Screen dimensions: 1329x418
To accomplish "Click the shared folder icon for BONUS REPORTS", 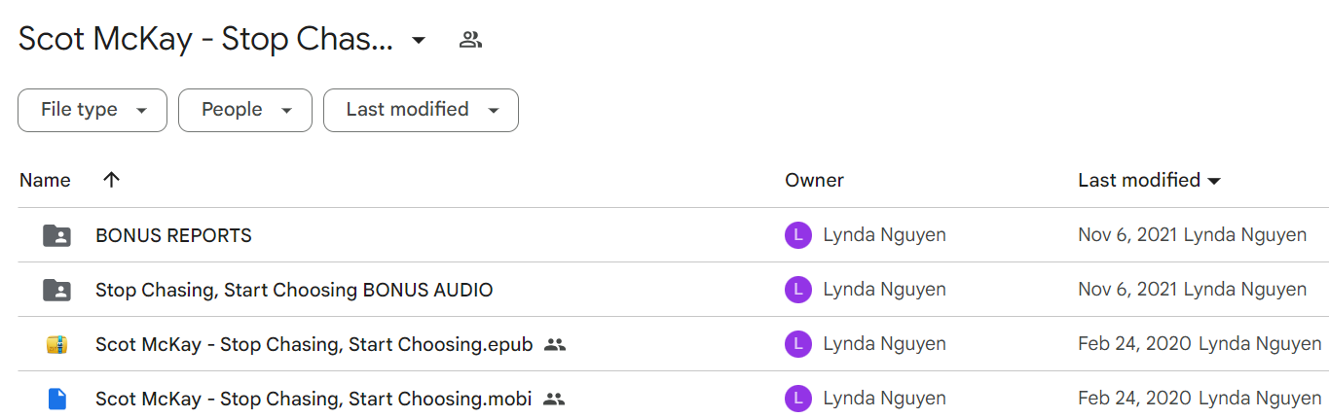I will 56,235.
